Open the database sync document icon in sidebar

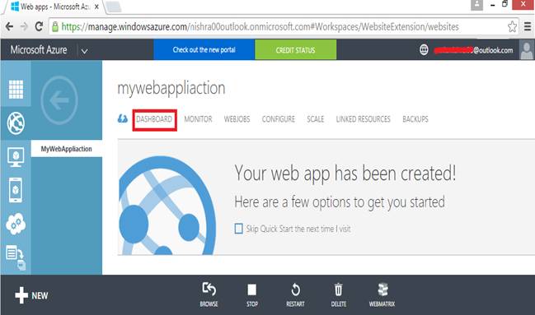point(16,257)
